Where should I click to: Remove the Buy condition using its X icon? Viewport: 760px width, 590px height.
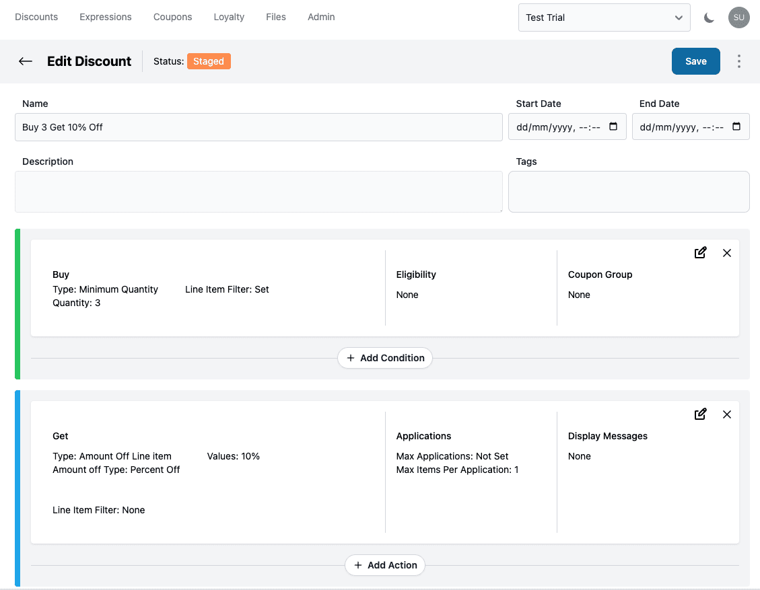coord(727,253)
